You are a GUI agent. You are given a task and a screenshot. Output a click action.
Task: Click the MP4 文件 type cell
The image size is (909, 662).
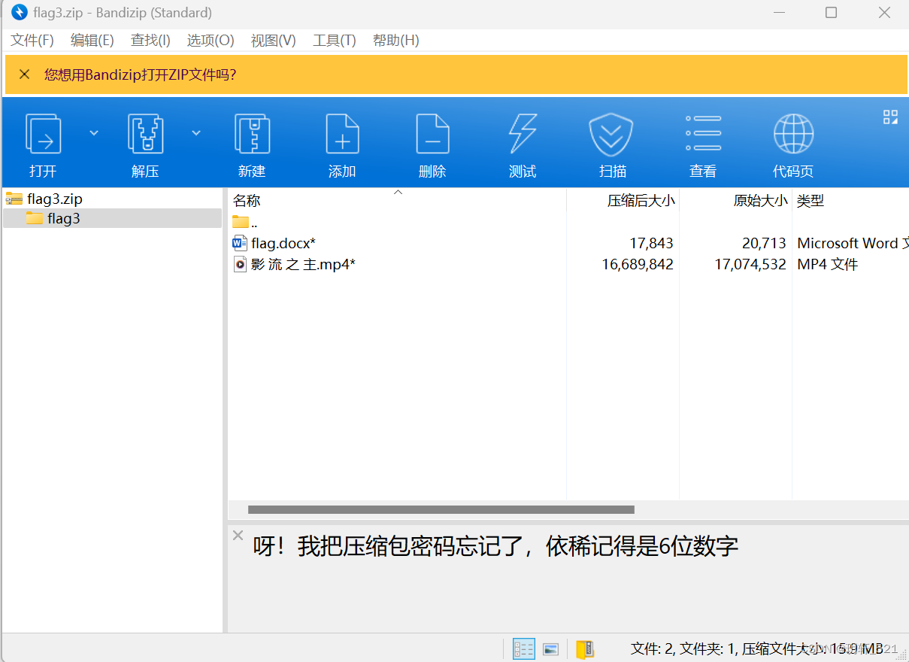pyautogui.click(x=828, y=264)
